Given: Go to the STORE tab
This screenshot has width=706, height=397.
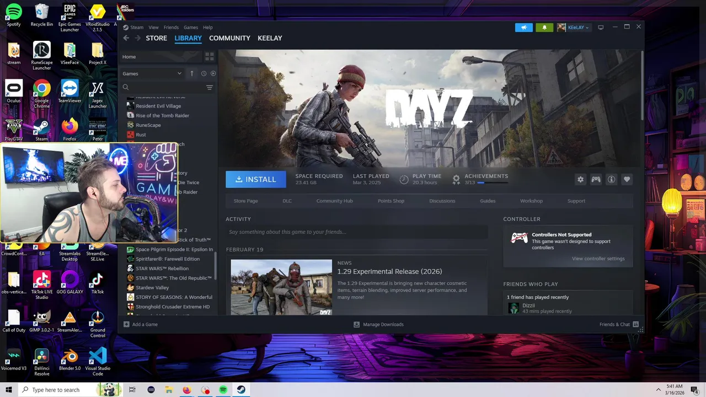Looking at the screenshot, I should 156,38.
